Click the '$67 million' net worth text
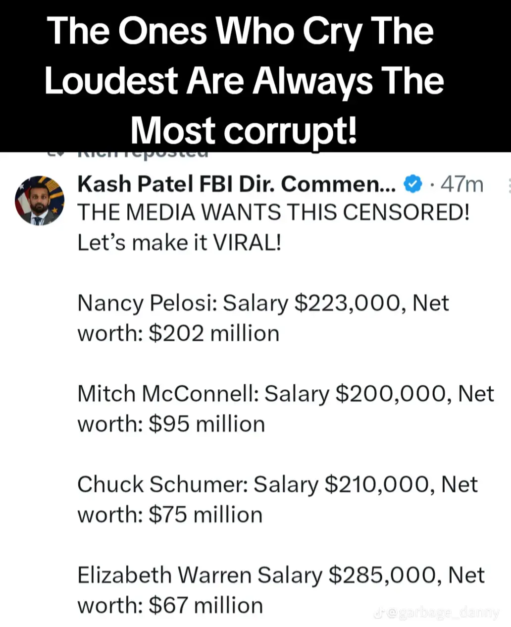 205,605
